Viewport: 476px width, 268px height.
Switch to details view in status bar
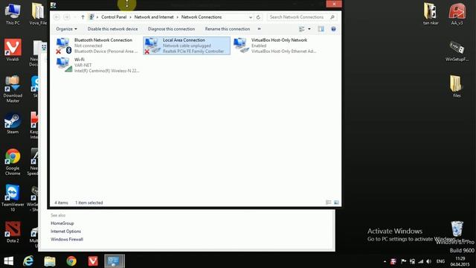click(329, 202)
